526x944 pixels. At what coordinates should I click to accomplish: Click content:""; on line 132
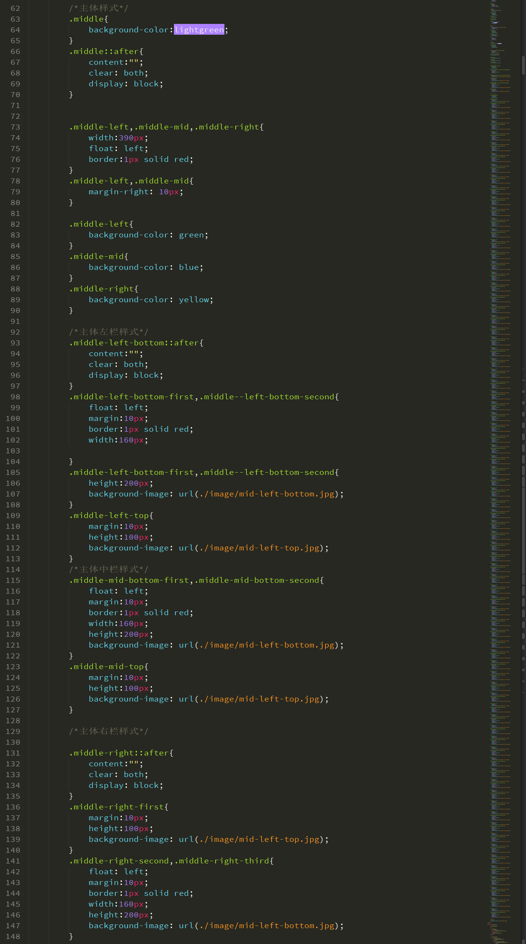point(116,764)
